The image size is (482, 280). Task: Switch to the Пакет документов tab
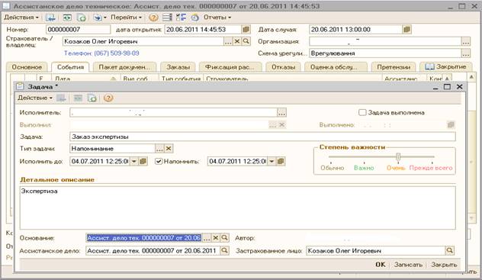tap(124, 67)
